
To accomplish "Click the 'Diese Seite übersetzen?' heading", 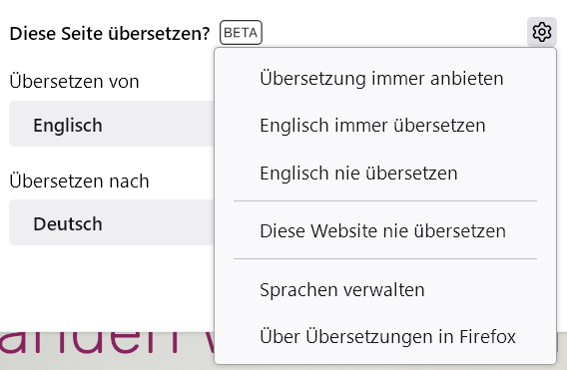I will click(110, 34).
